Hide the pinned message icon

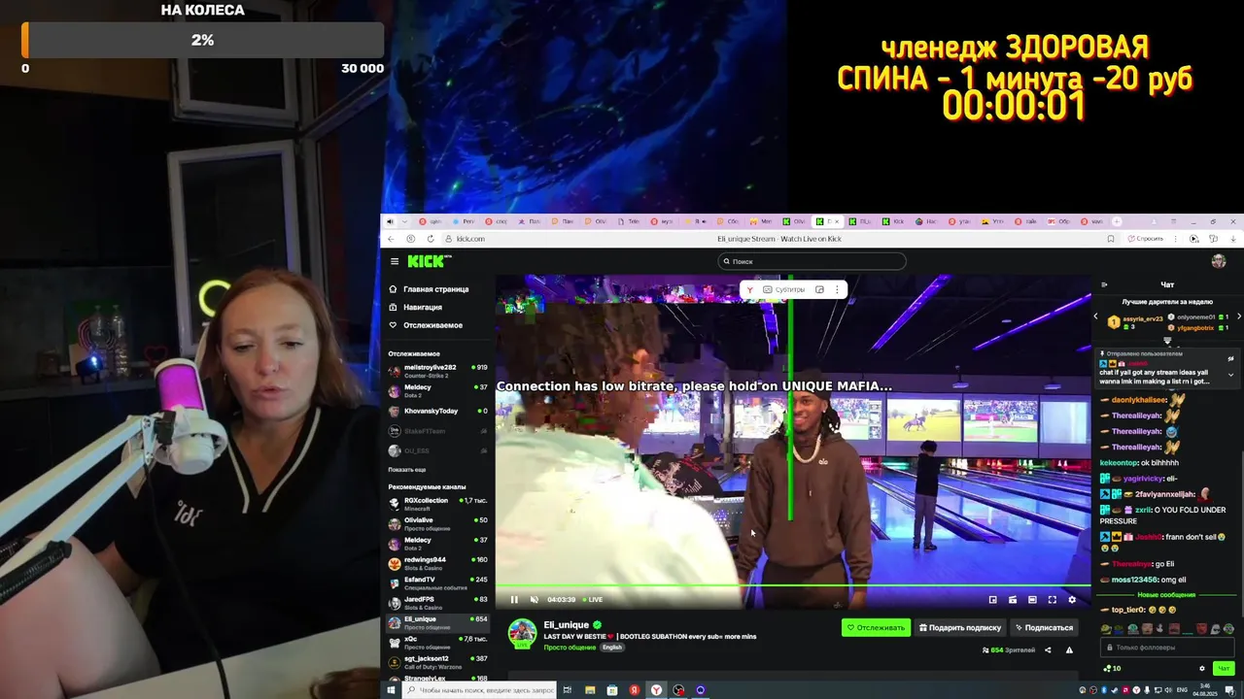pos(1230,359)
